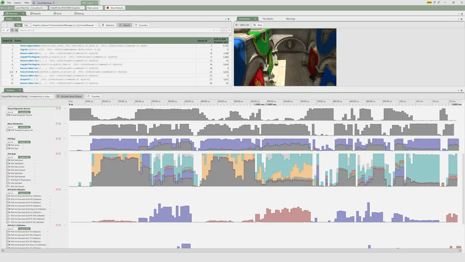Toggle Thread Dispatcher Starved checkbox
This screenshot has height=262, width=465.
click(x=8, y=115)
